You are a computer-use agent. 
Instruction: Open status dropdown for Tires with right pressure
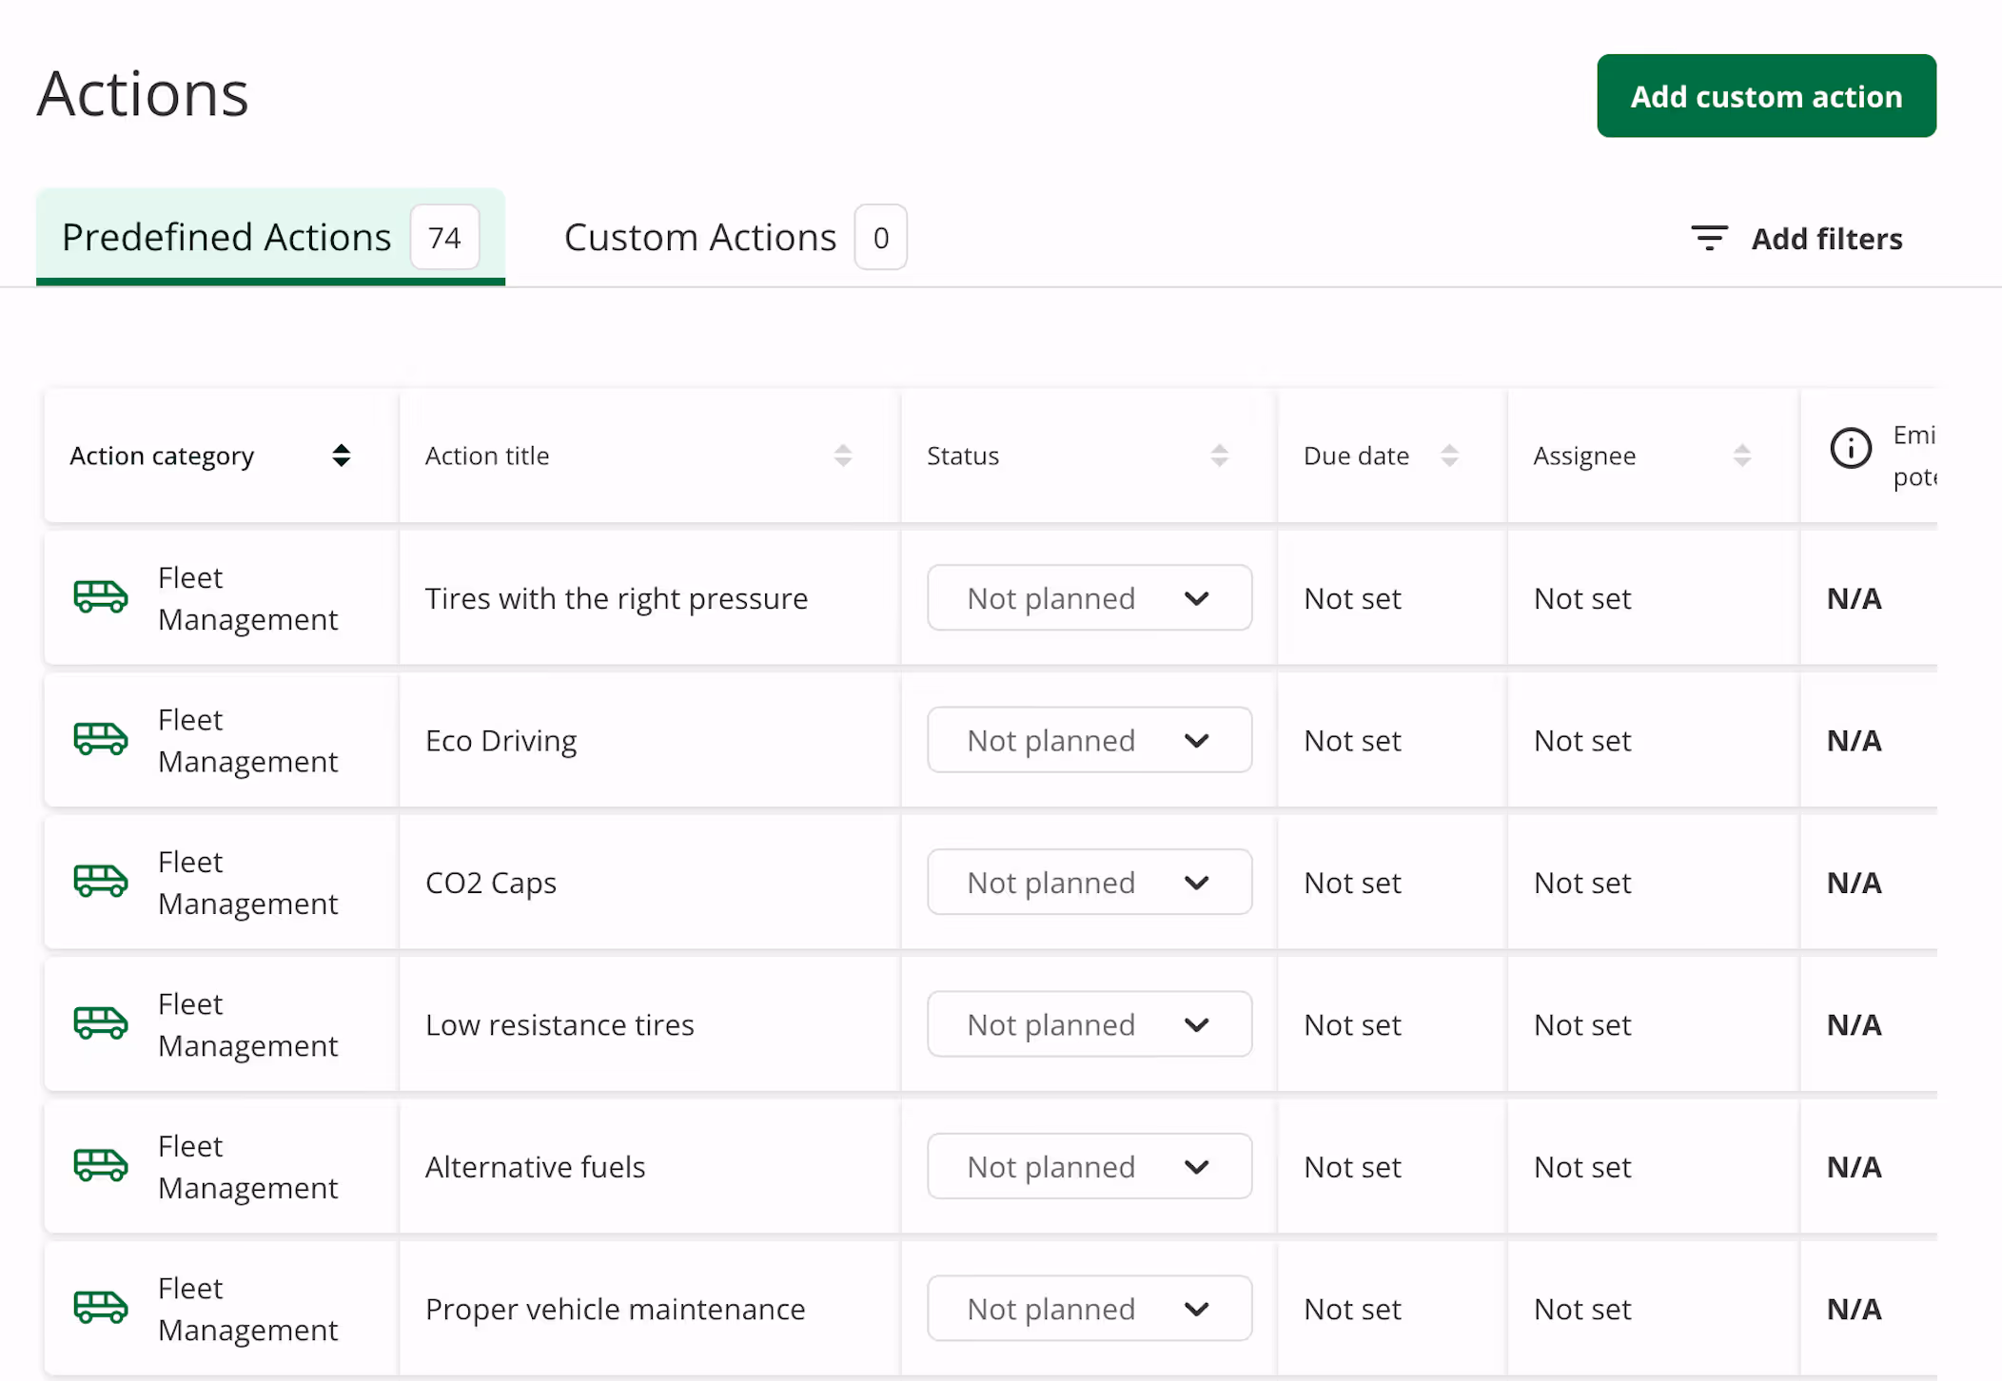tap(1089, 598)
